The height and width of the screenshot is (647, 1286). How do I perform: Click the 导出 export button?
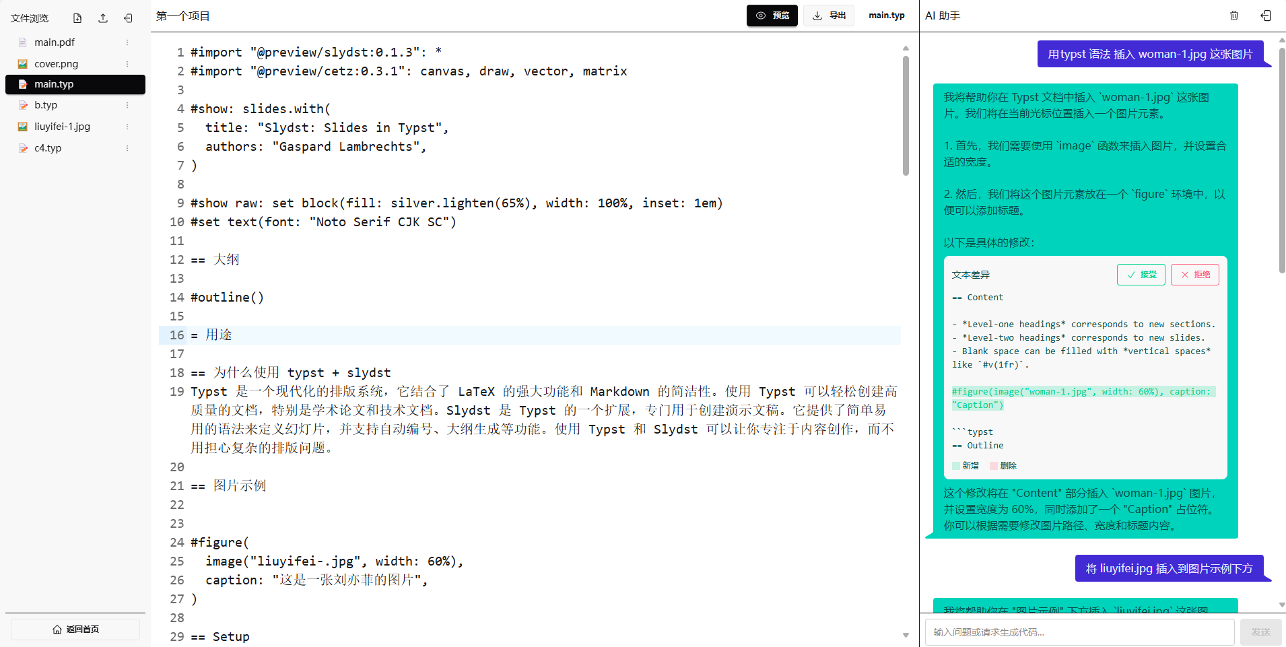(x=828, y=15)
